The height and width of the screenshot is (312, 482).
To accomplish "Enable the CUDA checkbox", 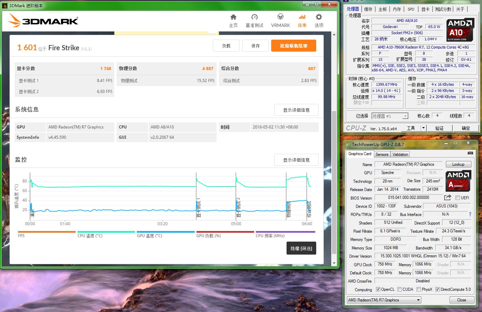I will pos(399,289).
